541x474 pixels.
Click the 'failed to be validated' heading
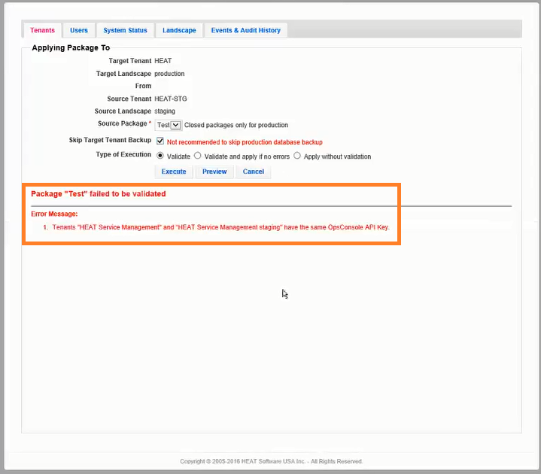99,193
